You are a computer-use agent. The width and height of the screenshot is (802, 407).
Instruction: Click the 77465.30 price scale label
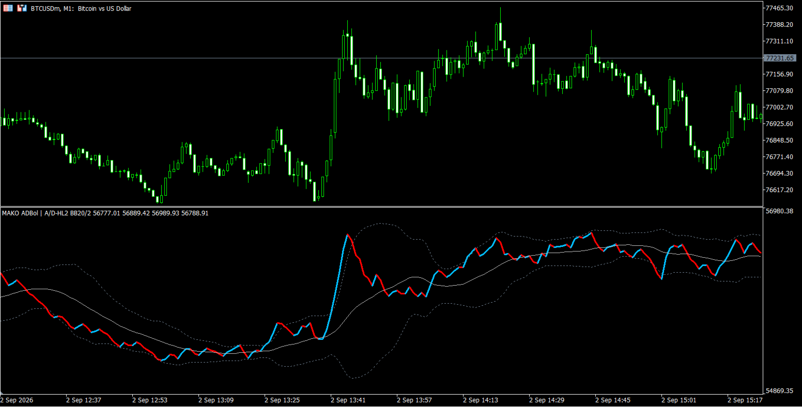pos(780,8)
